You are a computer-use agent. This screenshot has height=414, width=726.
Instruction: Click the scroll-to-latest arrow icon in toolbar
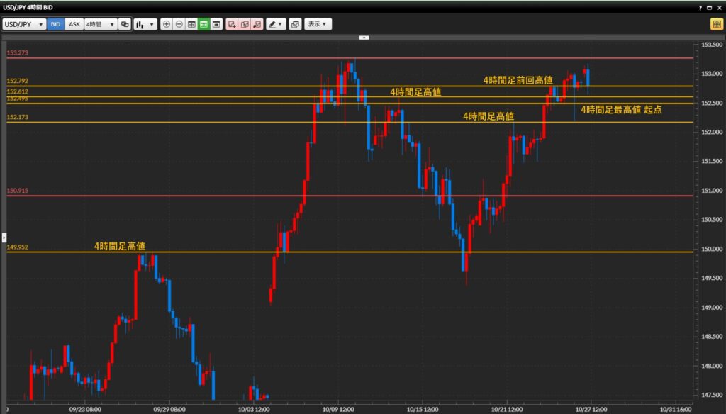pyautogui.click(x=216, y=24)
